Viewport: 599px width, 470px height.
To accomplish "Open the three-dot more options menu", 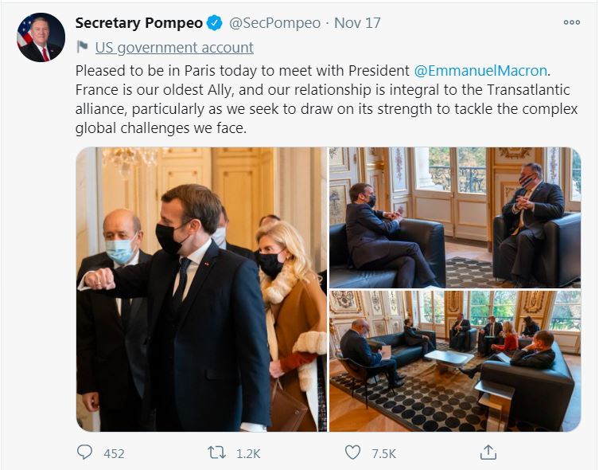I will pyautogui.click(x=571, y=22).
